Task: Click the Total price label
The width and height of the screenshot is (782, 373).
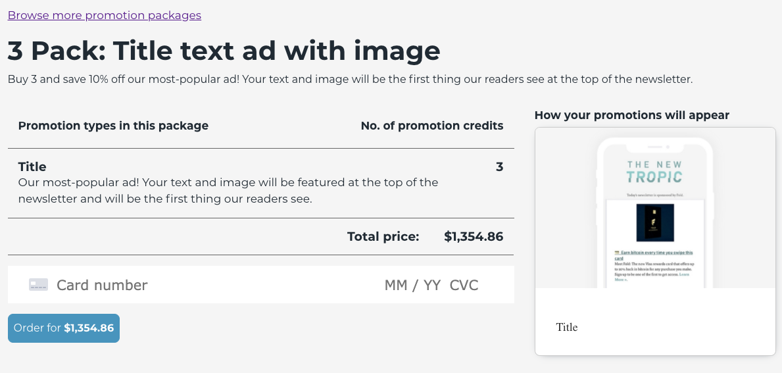Action: click(x=383, y=236)
